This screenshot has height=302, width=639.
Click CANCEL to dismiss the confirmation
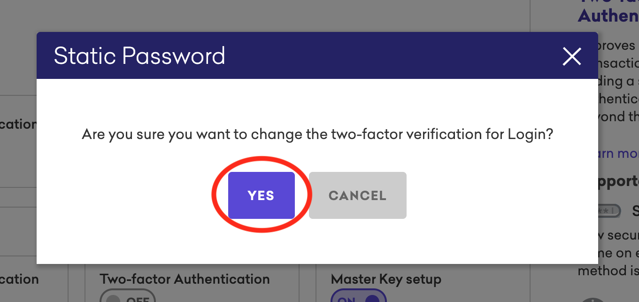point(358,195)
